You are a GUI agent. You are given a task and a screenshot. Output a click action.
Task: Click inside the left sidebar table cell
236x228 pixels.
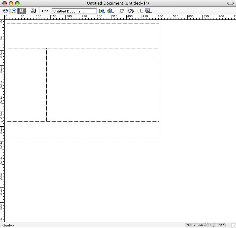pyautogui.click(x=27, y=85)
